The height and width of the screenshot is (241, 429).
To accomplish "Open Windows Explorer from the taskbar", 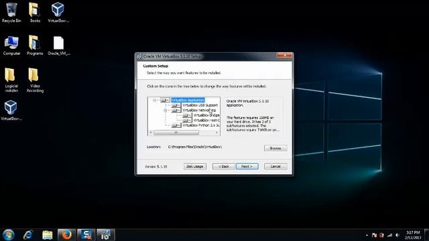I will (48, 235).
